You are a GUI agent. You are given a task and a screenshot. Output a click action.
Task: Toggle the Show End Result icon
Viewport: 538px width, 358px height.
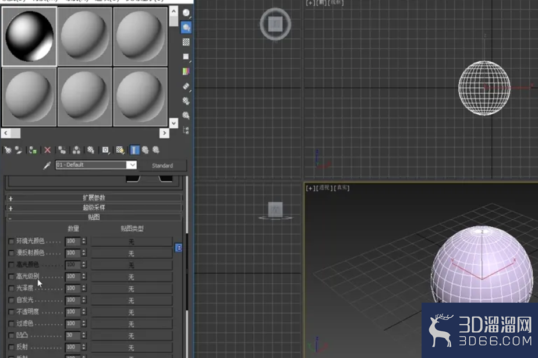click(134, 150)
